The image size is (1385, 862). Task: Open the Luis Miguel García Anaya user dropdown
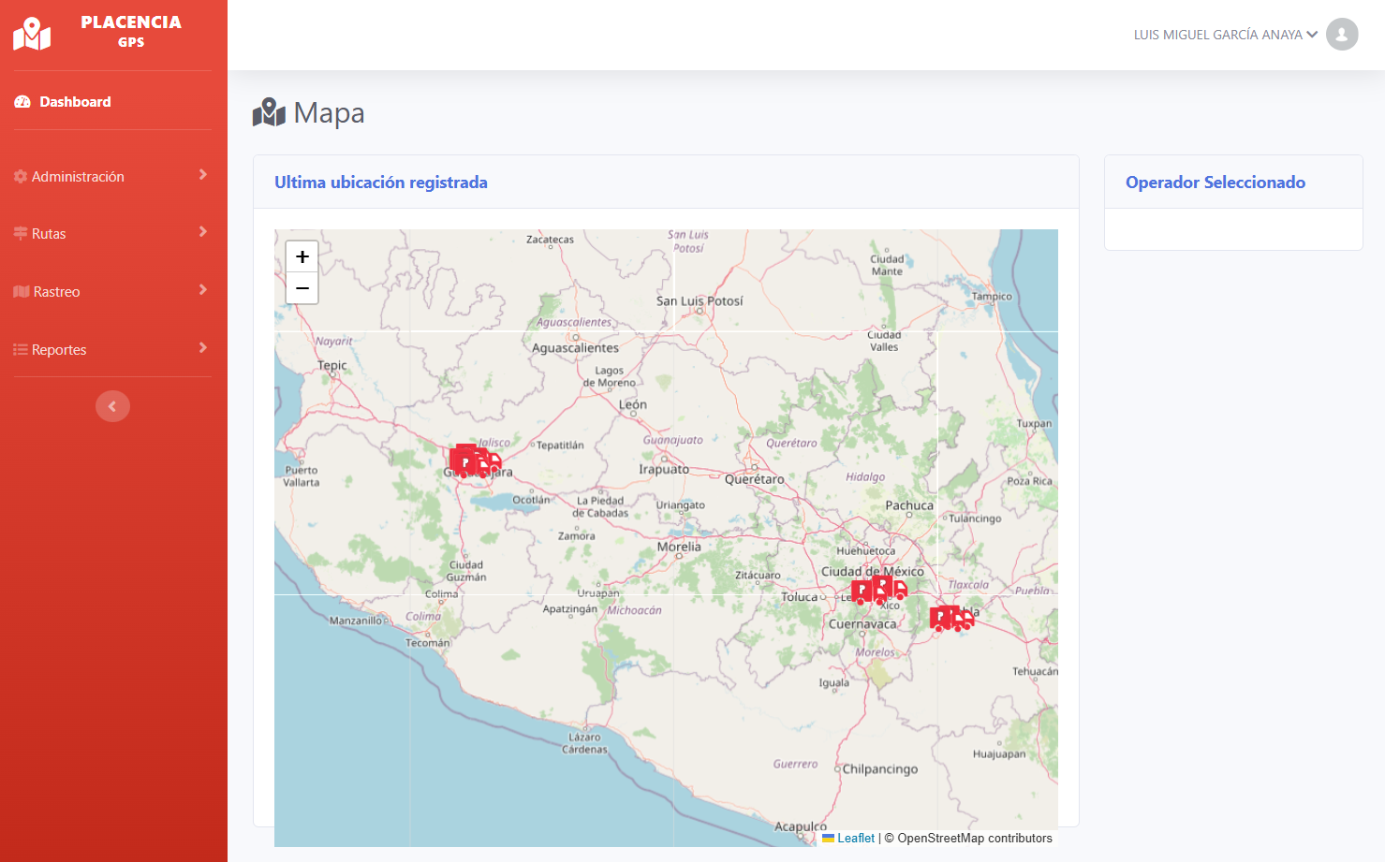point(1245,35)
